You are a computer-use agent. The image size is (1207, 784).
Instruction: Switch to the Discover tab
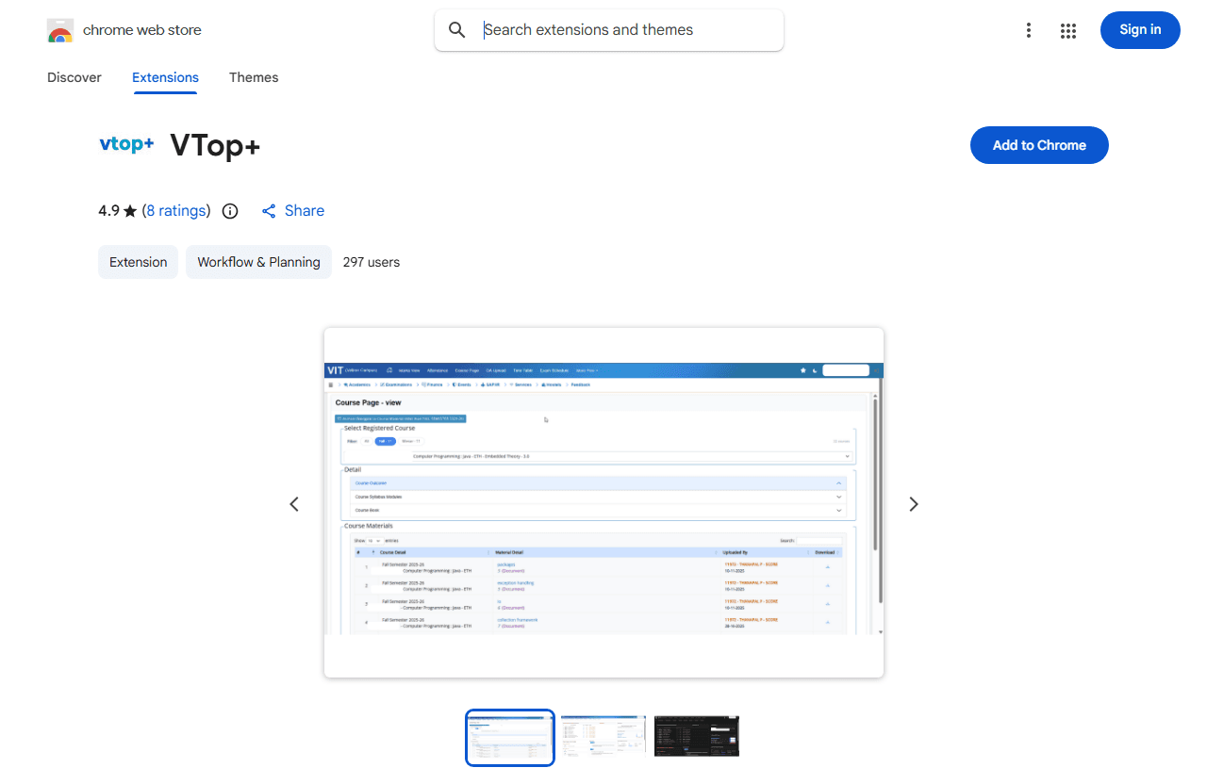pos(74,77)
